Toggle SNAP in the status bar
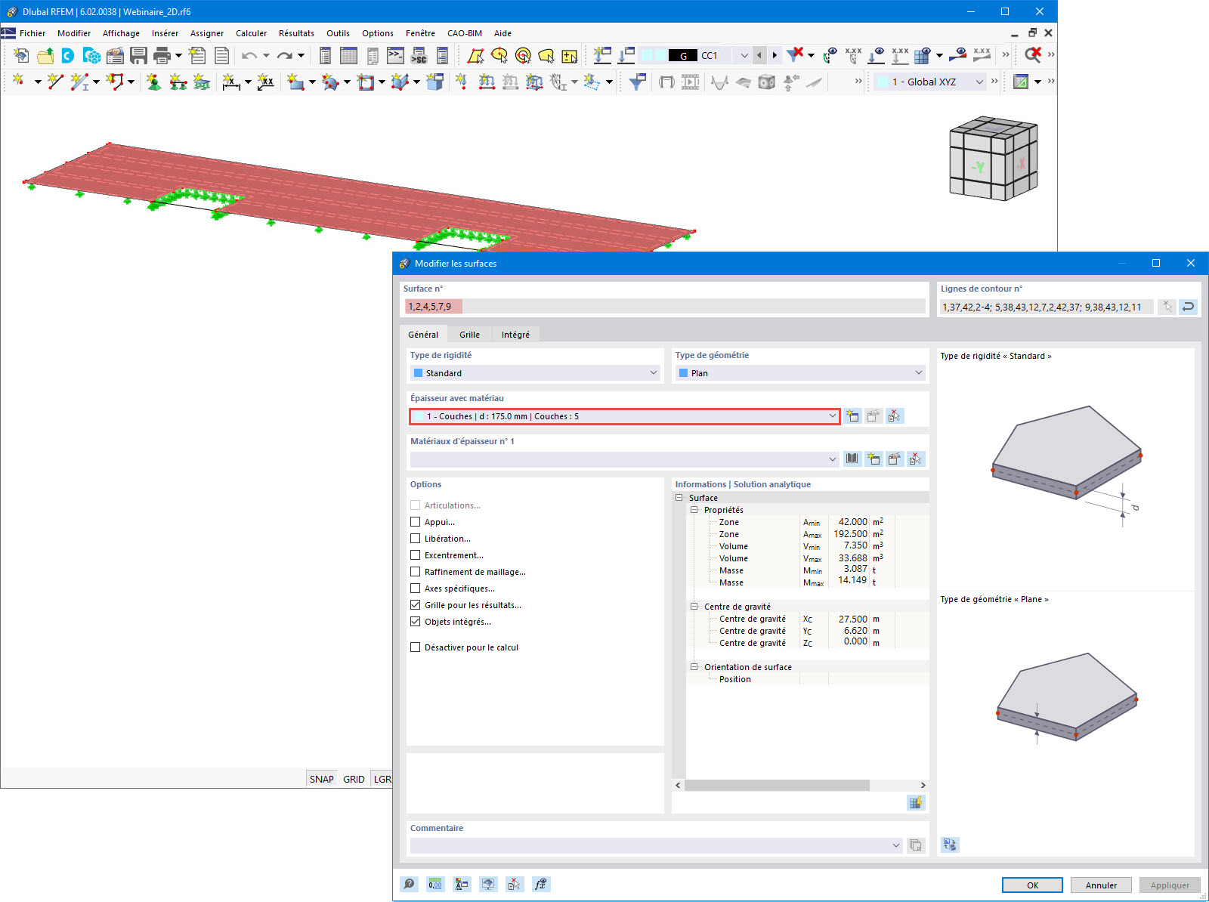 pos(321,779)
